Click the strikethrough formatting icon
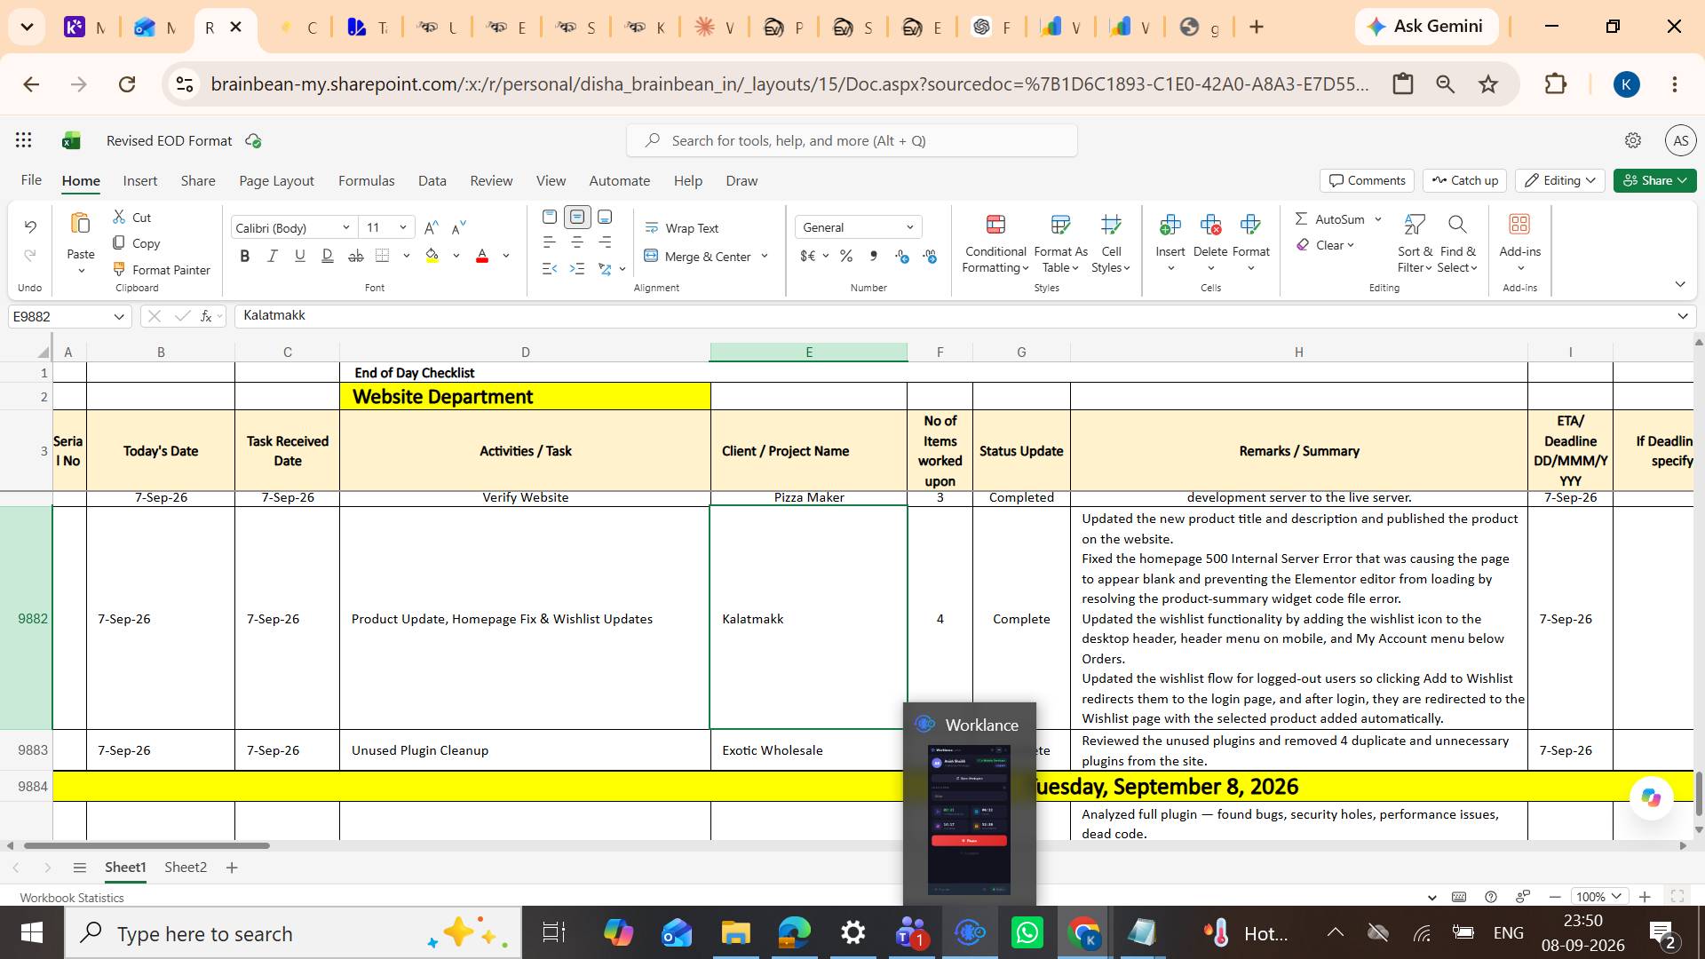The height and width of the screenshot is (959, 1705). pyautogui.click(x=355, y=256)
